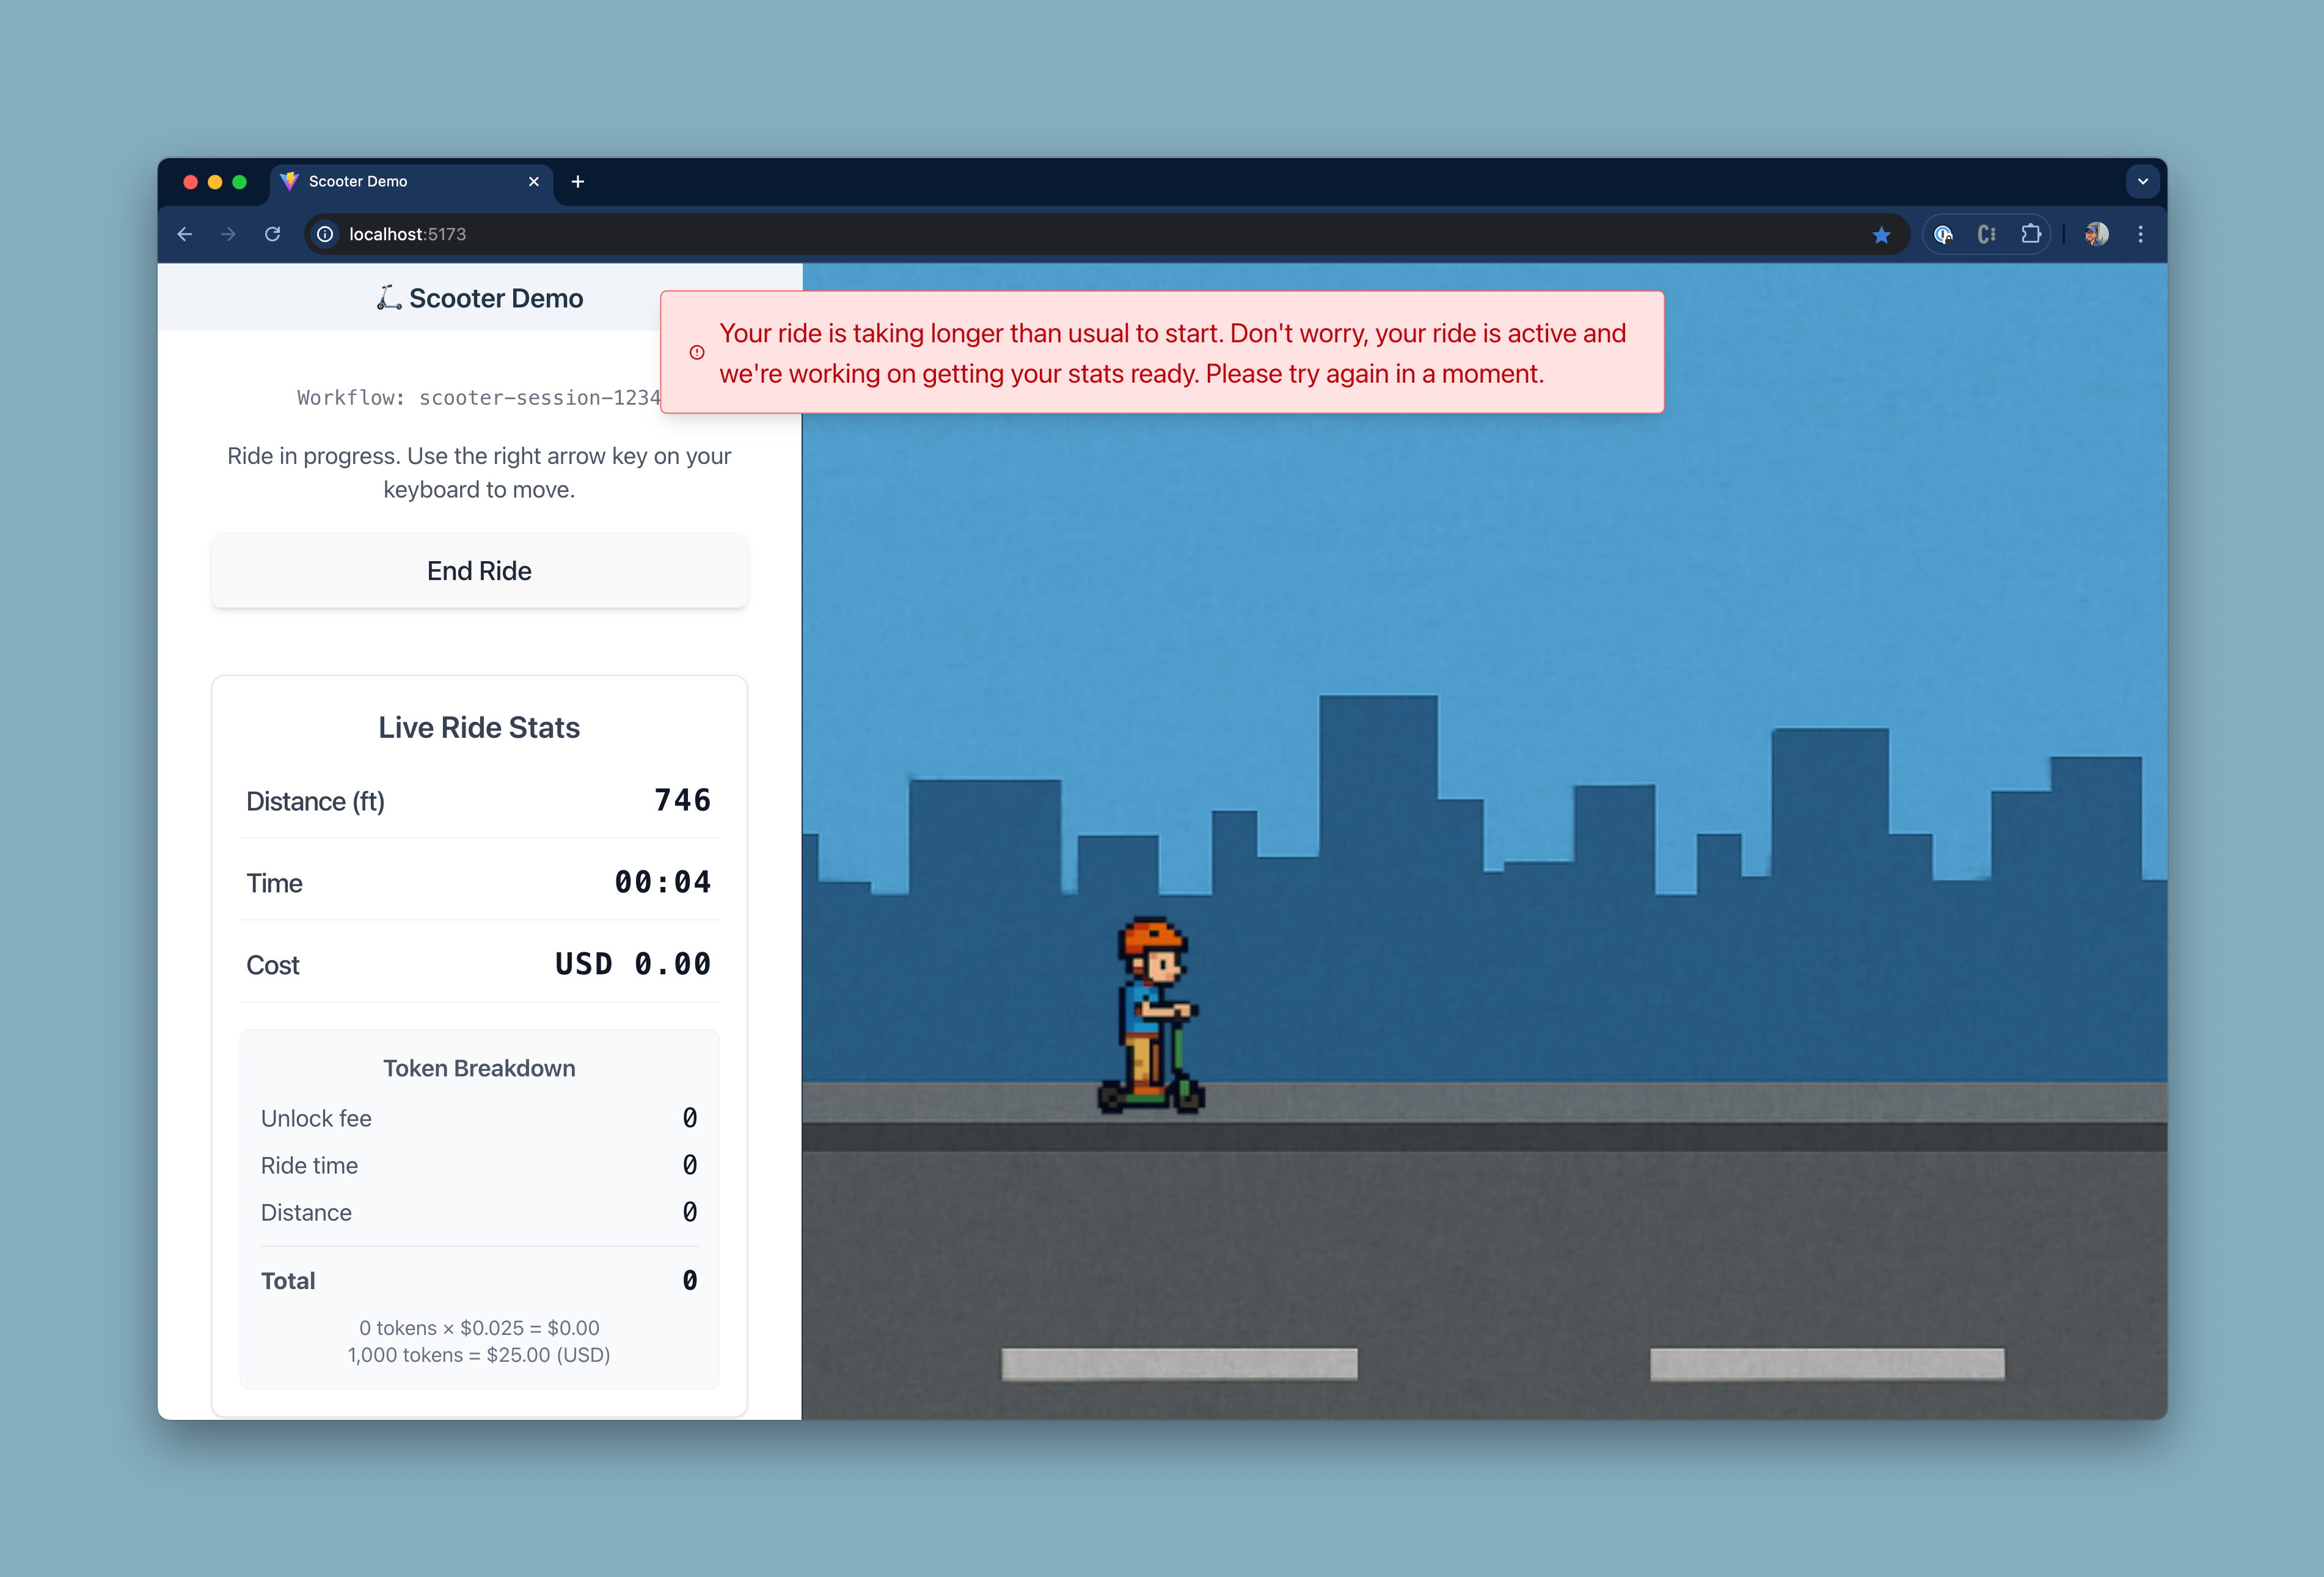Click the Cost USD value
The image size is (2324, 1577).
632,965
